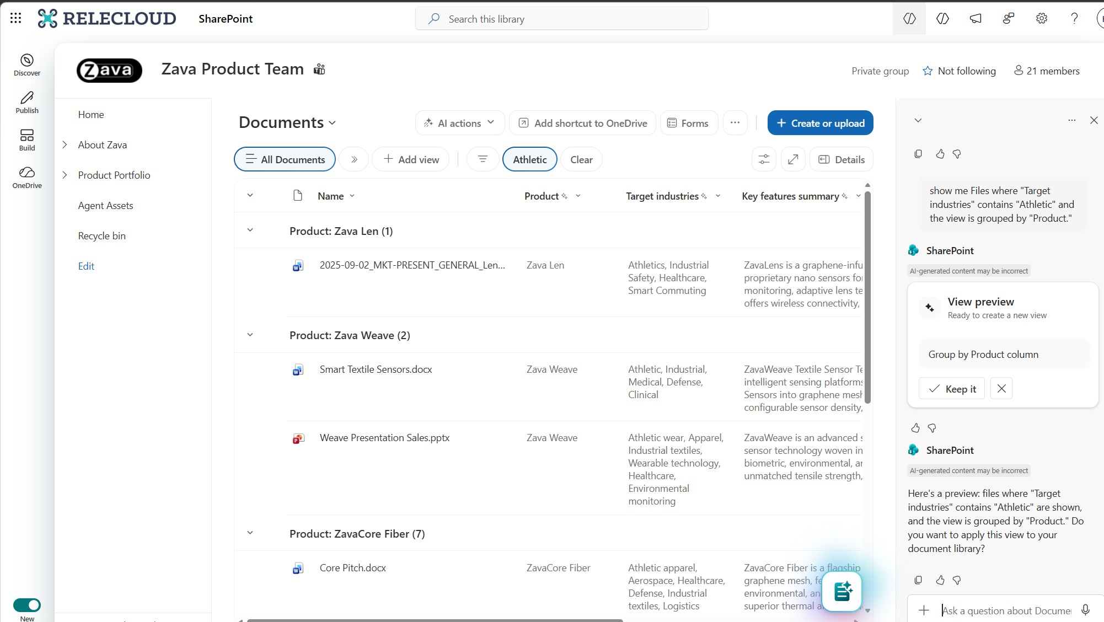The width and height of the screenshot is (1104, 622).
Task: Select the All Documents view tab
Action: click(x=285, y=159)
